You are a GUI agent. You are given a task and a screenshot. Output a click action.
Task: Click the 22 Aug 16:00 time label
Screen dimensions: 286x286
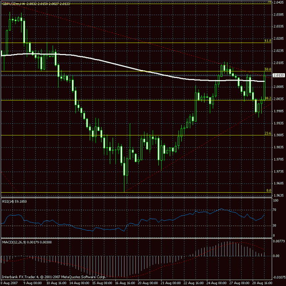[194, 283]
